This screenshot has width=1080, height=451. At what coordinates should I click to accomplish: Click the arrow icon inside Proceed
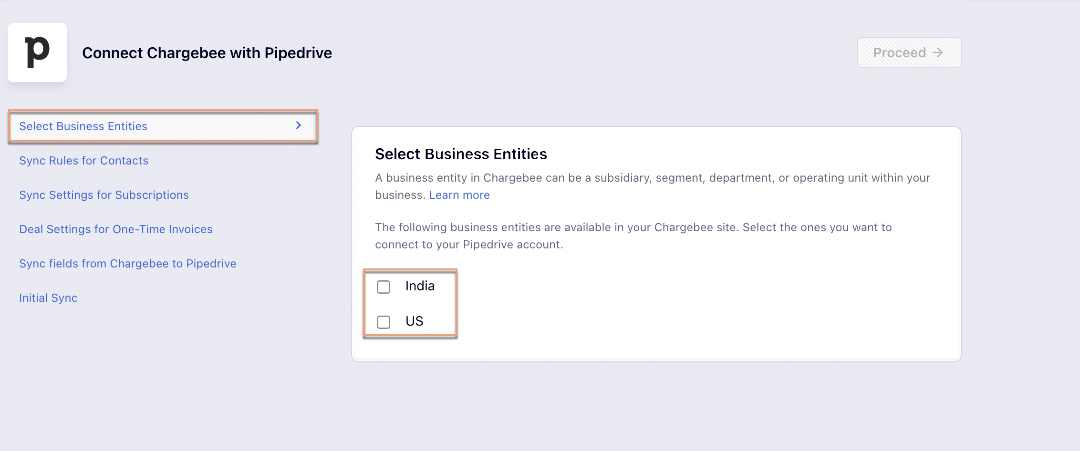tap(937, 52)
